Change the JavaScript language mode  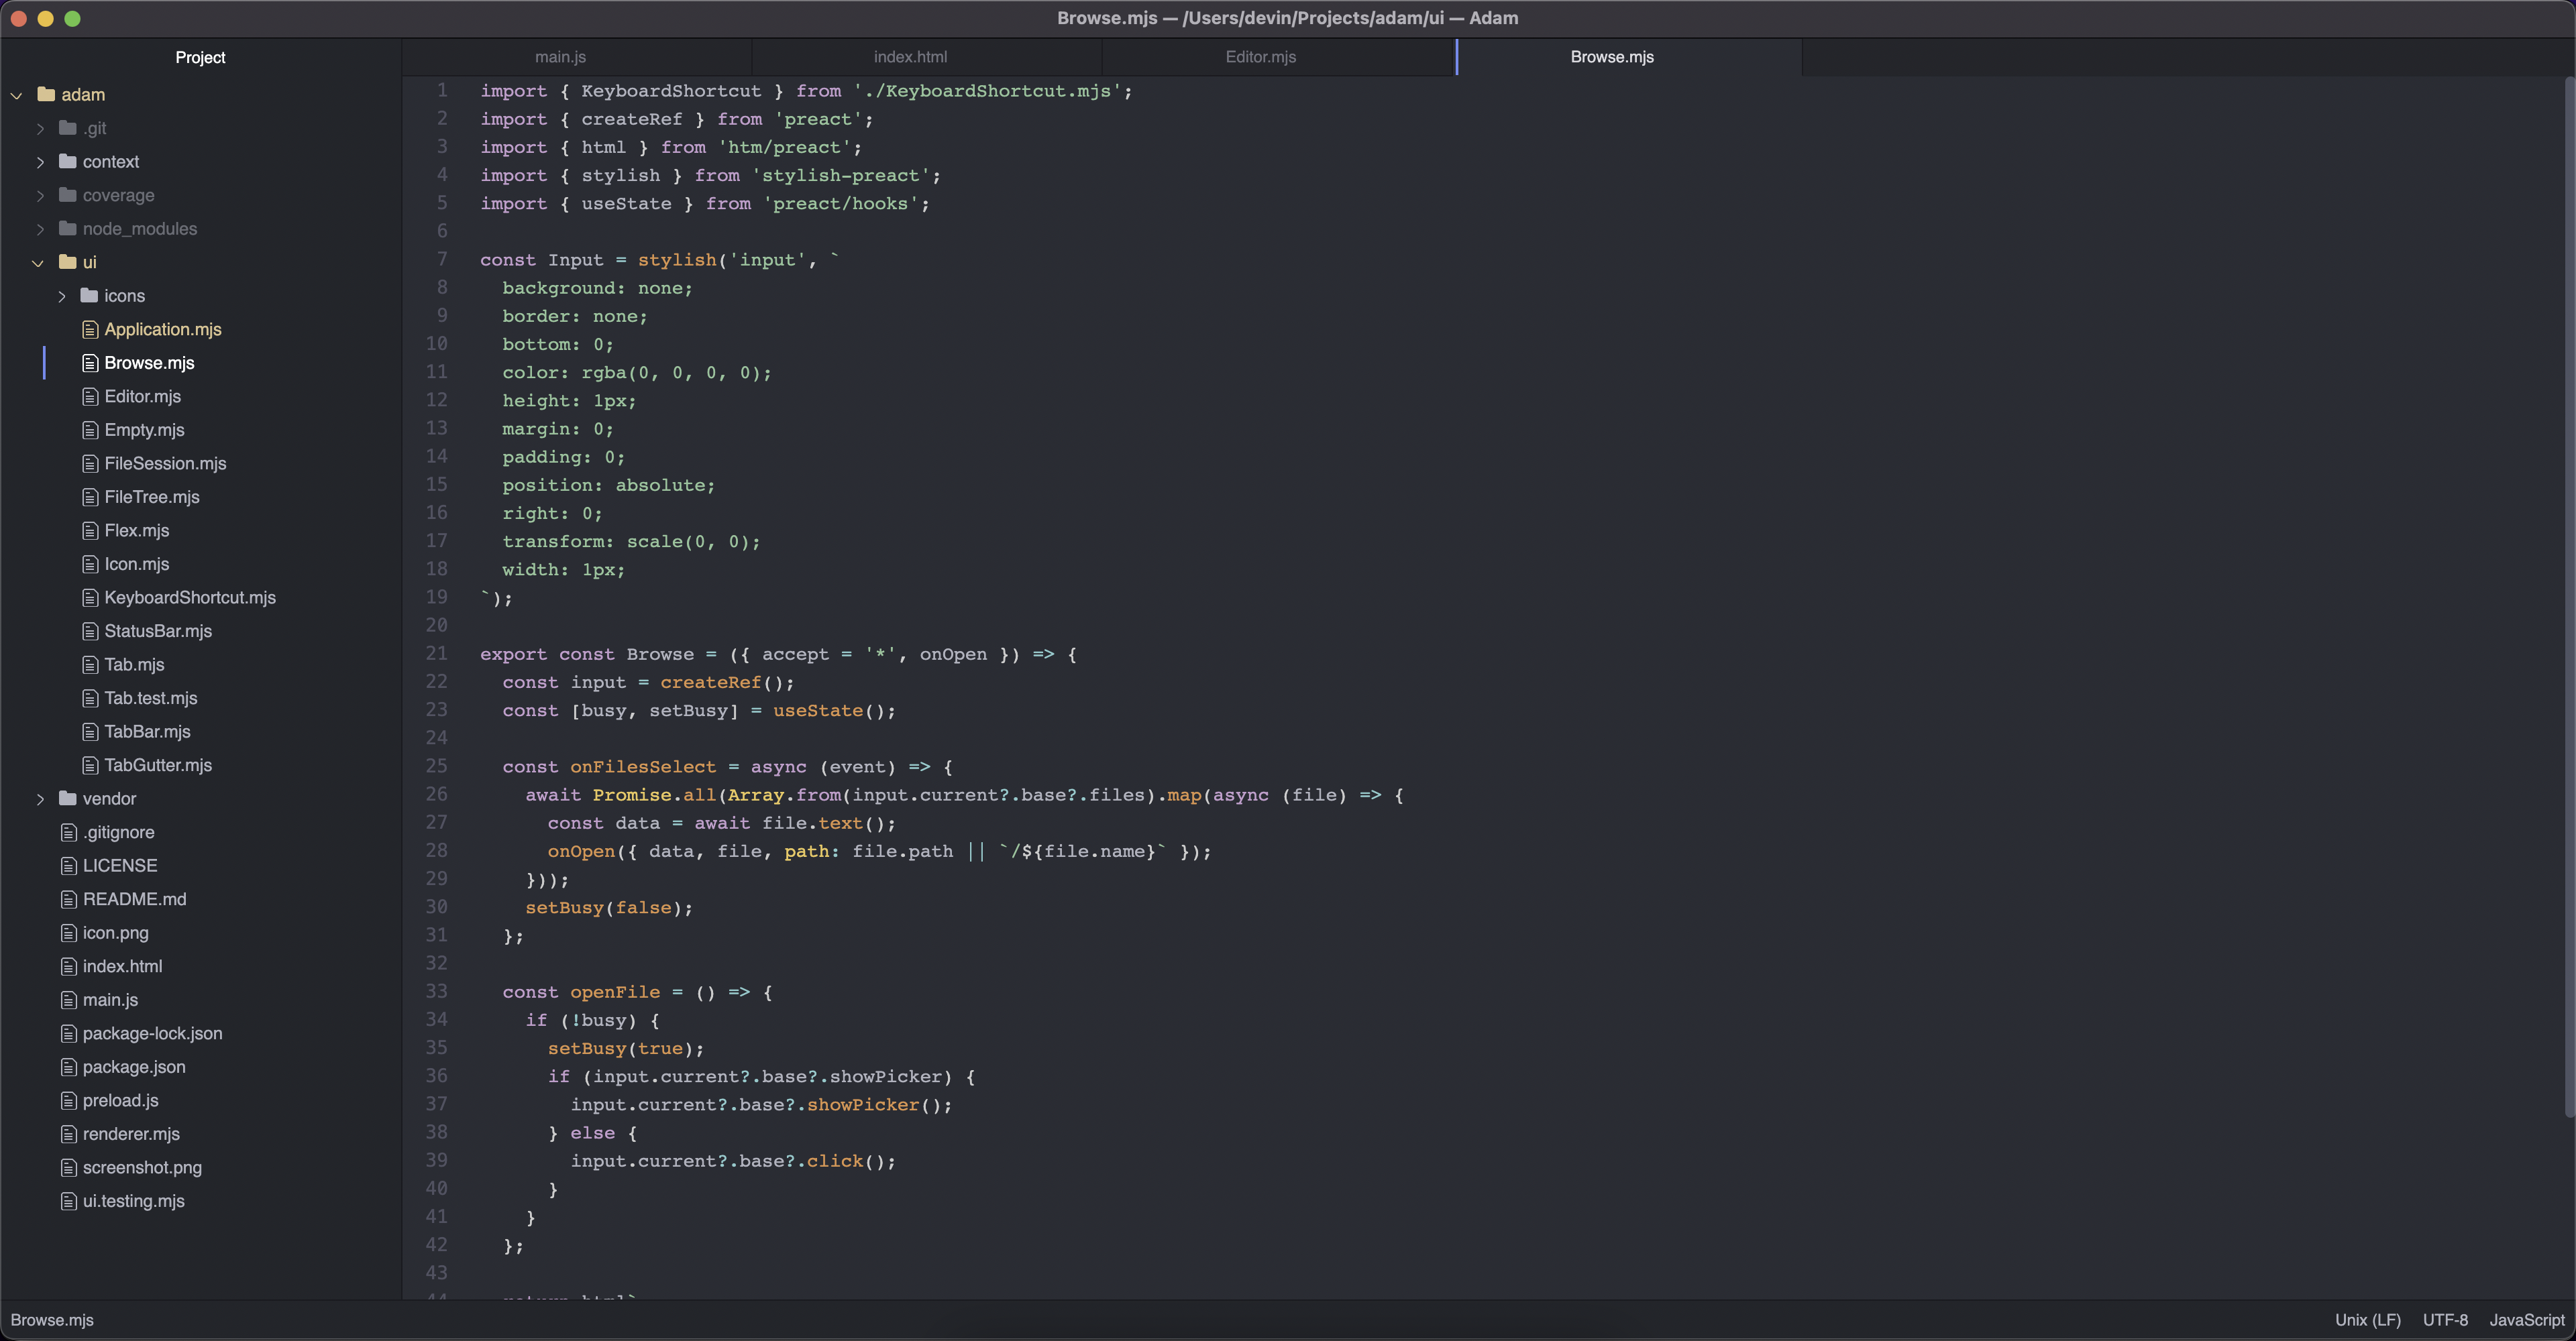click(x=2526, y=1320)
